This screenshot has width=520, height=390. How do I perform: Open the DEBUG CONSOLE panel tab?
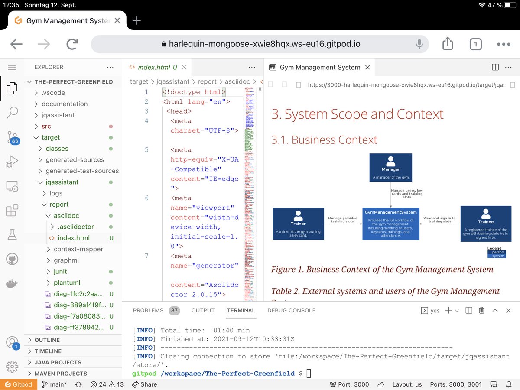click(x=291, y=310)
